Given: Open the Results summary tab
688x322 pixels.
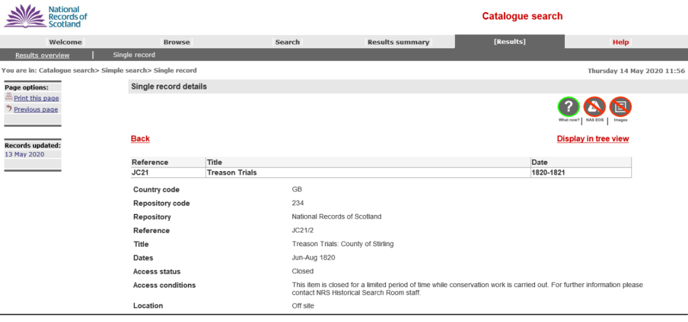Looking at the screenshot, I should click(398, 42).
